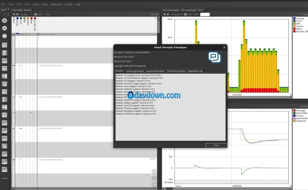The height and width of the screenshot is (190, 308).
Task: Open the Stream view icon in sidebar
Action: (x=4, y=45)
